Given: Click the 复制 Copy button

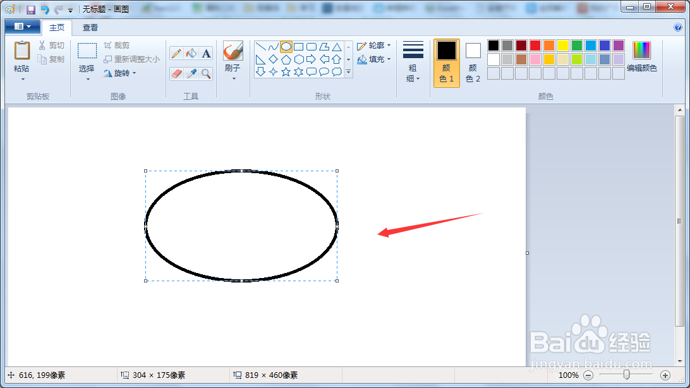Looking at the screenshot, I should 51,59.
